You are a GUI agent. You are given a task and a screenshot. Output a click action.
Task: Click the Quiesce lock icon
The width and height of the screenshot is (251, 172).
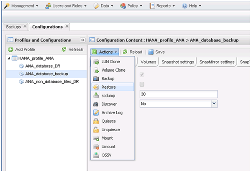[96, 121]
